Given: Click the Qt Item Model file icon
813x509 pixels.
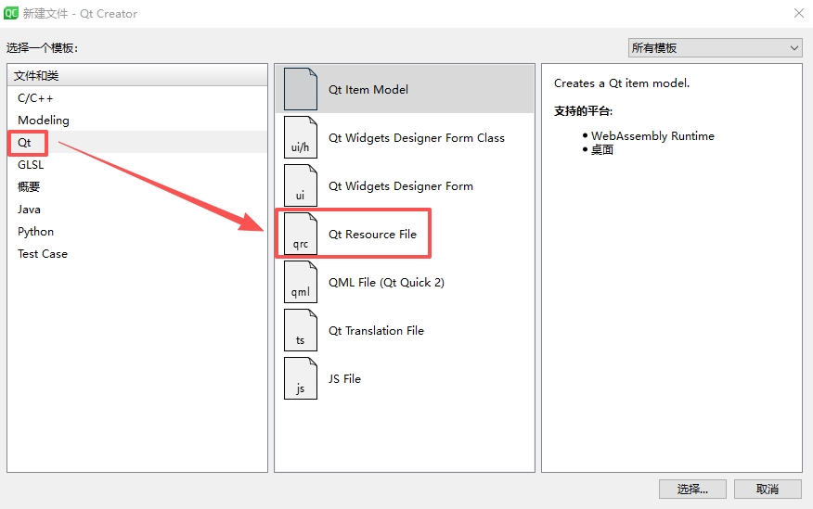Looking at the screenshot, I should pyautogui.click(x=301, y=89).
